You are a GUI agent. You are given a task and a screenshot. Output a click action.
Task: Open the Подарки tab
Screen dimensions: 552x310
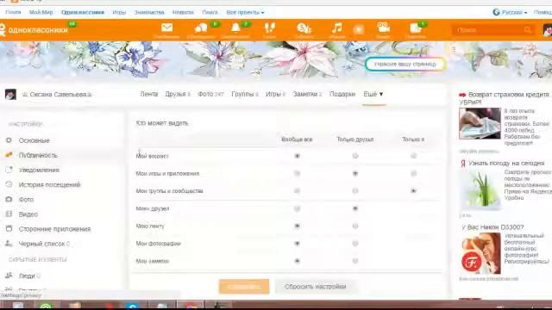coord(342,94)
